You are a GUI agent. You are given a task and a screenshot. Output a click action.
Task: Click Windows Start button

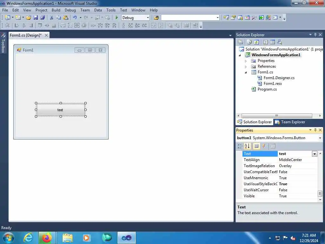(9, 238)
